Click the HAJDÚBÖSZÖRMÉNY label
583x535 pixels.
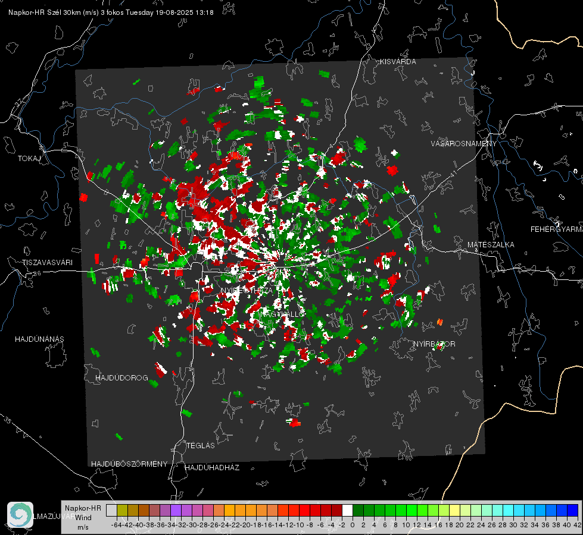tap(129, 464)
